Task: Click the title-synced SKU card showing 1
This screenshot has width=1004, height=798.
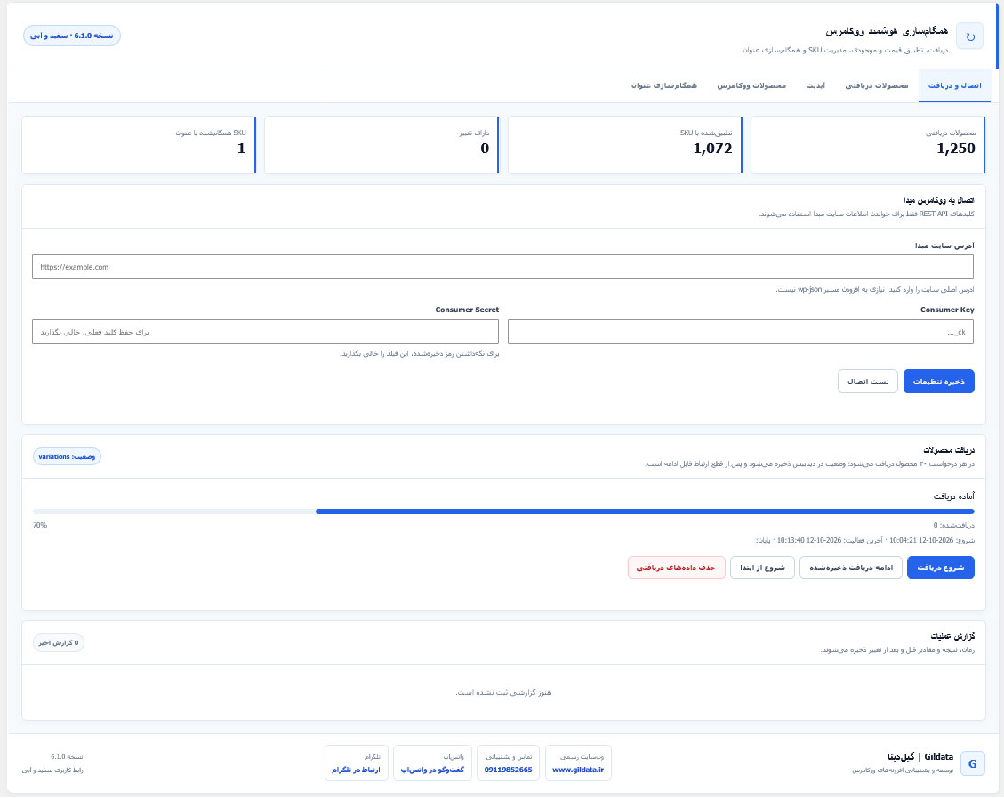Action: (139, 145)
